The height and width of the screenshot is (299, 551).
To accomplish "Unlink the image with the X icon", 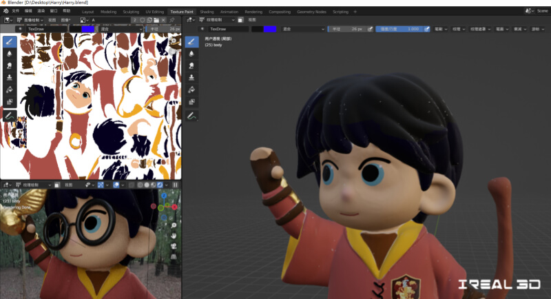I will pos(163,20).
